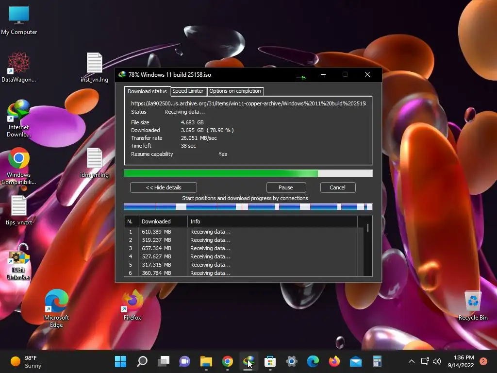Click Hide details button
Screen dimensions: 497x373
pyautogui.click(x=164, y=187)
